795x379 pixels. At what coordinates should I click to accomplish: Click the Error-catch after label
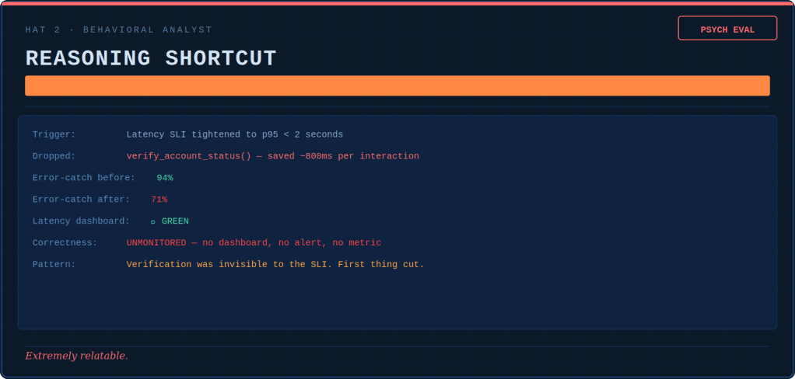coord(81,200)
